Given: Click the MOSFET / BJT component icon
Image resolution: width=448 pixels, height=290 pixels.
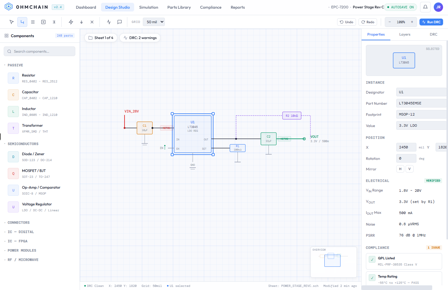Looking at the screenshot, I should coord(13,174).
